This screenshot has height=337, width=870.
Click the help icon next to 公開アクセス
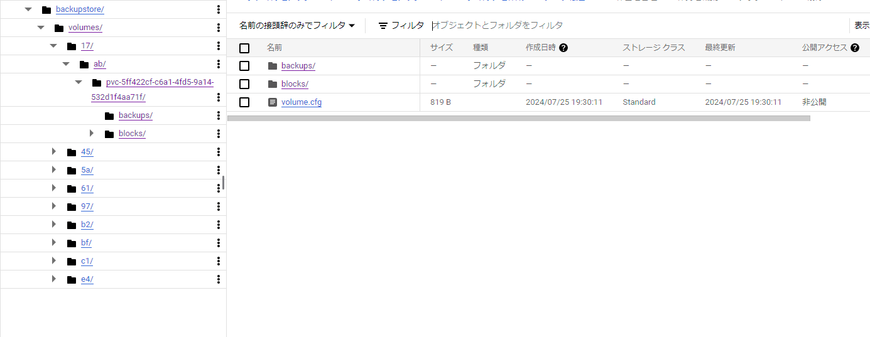click(x=855, y=48)
